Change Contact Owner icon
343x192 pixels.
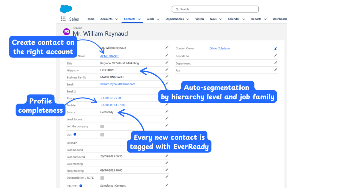point(276,48)
